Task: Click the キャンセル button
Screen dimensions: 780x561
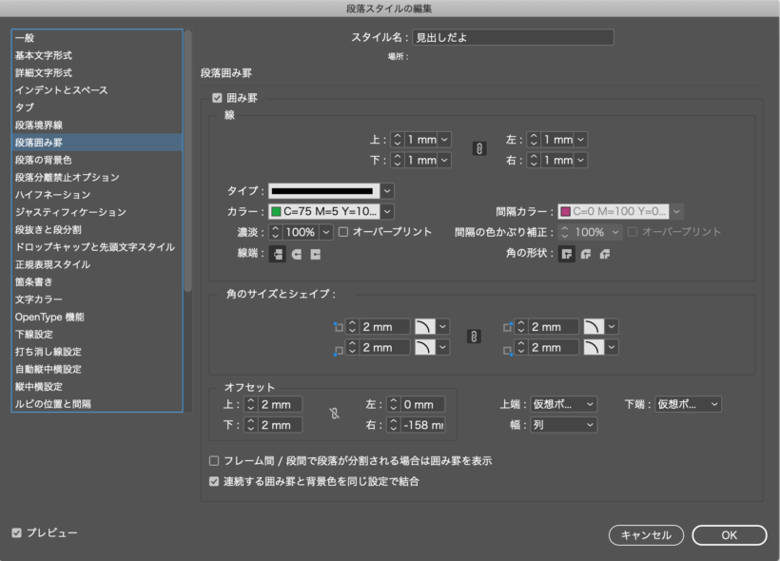Action: tap(646, 535)
